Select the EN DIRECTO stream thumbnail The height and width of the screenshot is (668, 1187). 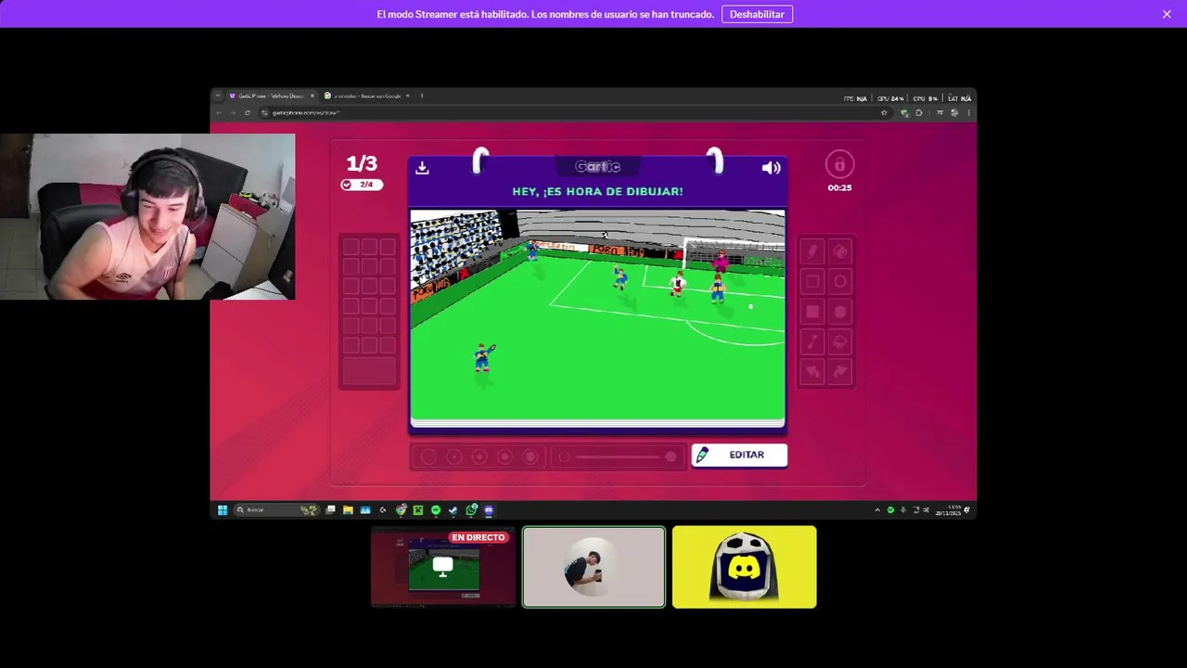pyautogui.click(x=443, y=567)
